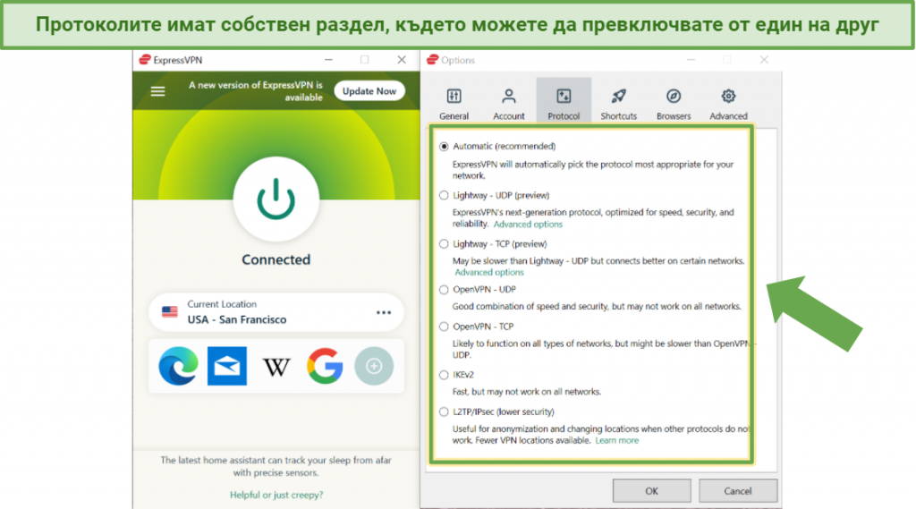This screenshot has width=916, height=509.
Task: Click the USA flag icon
Action: pyautogui.click(x=170, y=312)
